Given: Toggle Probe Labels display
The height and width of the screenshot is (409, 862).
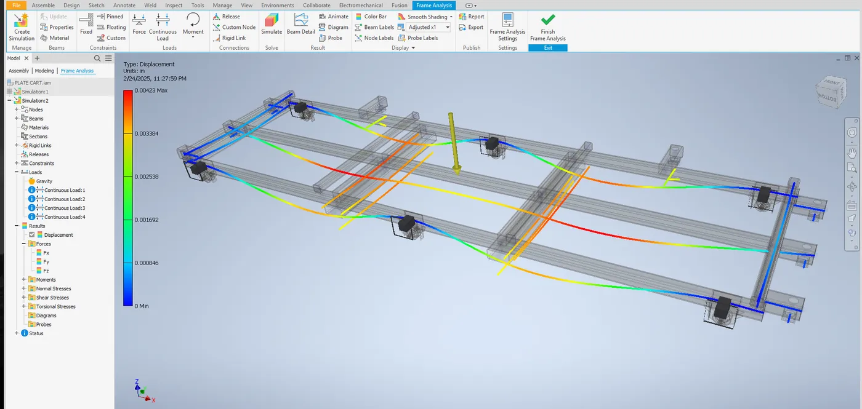Looking at the screenshot, I should click(x=419, y=38).
